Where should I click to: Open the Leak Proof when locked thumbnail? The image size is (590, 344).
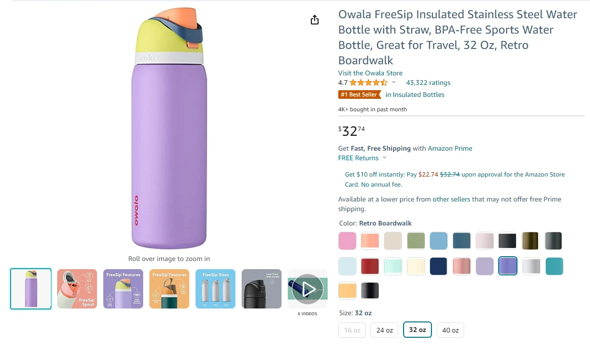261,289
